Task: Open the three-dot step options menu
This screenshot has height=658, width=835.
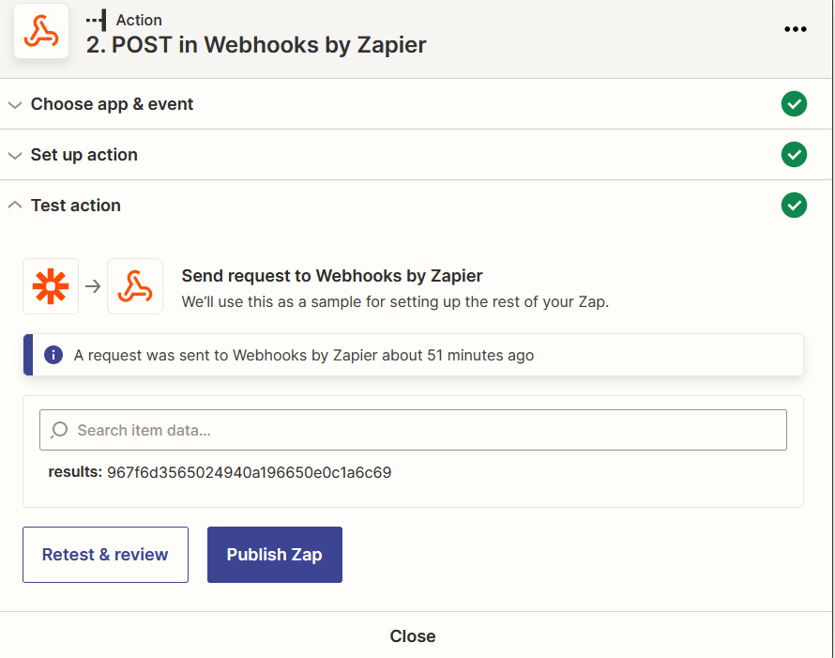Action: point(795,29)
